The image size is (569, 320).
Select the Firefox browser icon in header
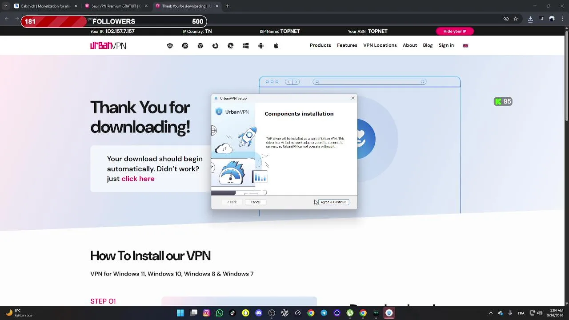tap(216, 46)
